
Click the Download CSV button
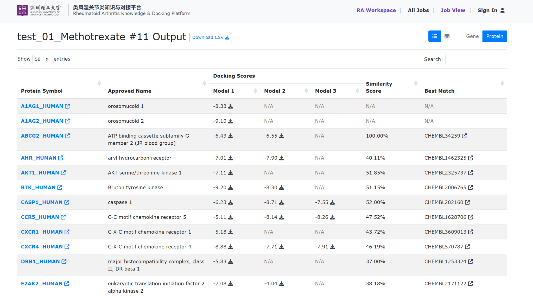[x=211, y=37]
